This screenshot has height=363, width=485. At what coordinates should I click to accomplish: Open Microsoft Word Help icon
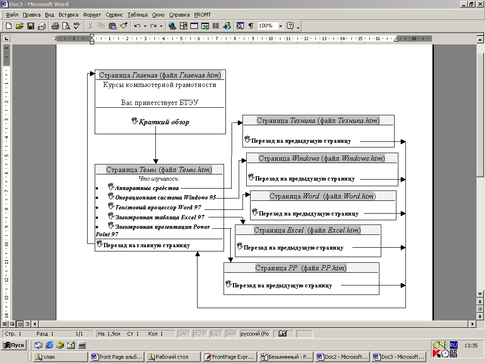coord(290,26)
